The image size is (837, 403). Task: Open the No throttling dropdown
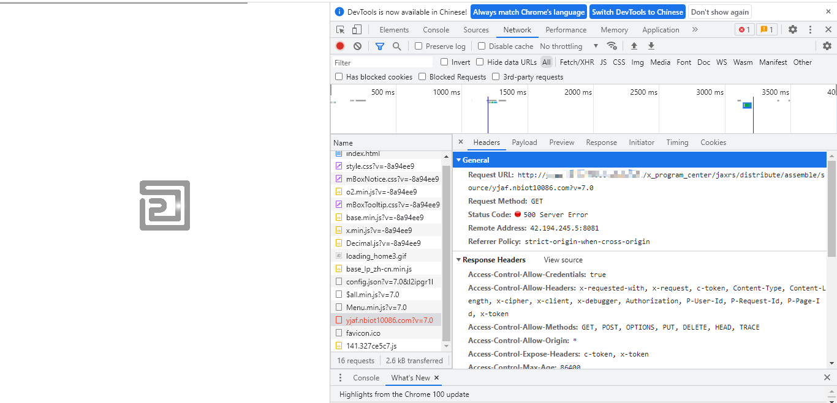pos(569,46)
